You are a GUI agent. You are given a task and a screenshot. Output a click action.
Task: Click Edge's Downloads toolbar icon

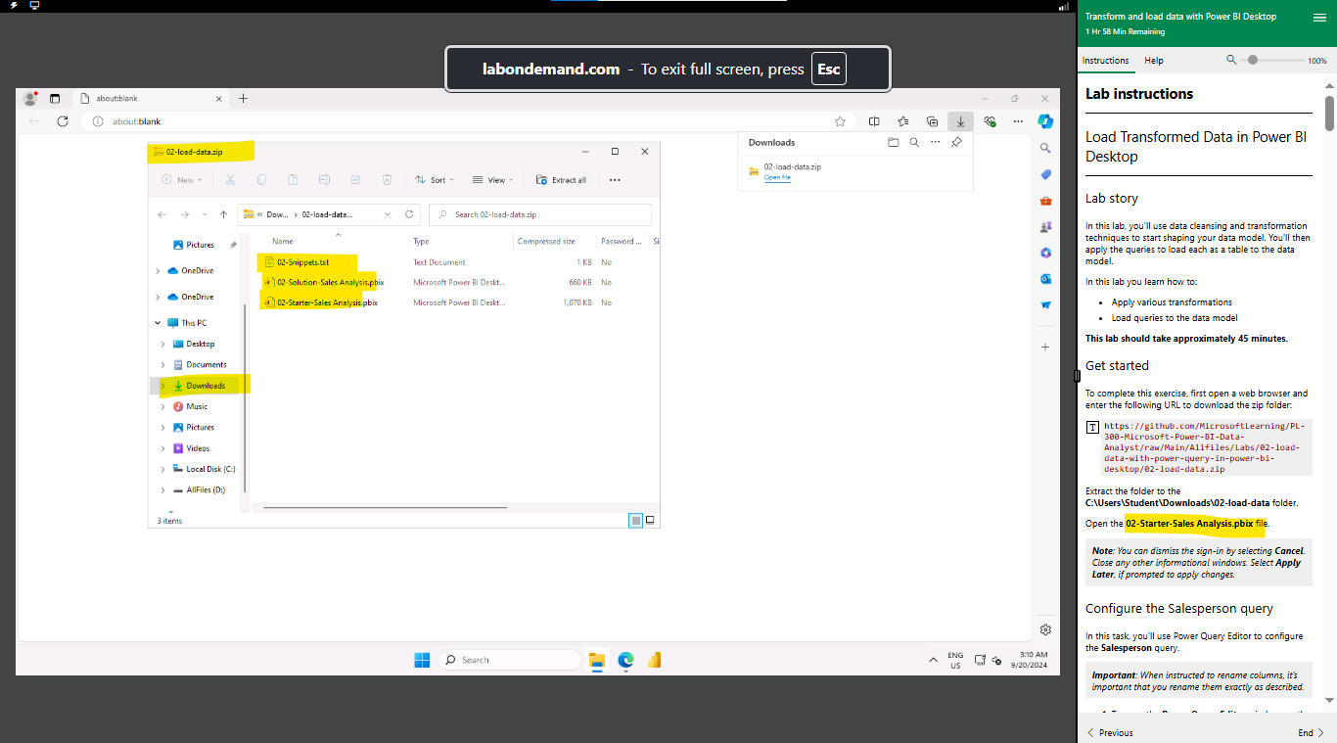(x=960, y=121)
